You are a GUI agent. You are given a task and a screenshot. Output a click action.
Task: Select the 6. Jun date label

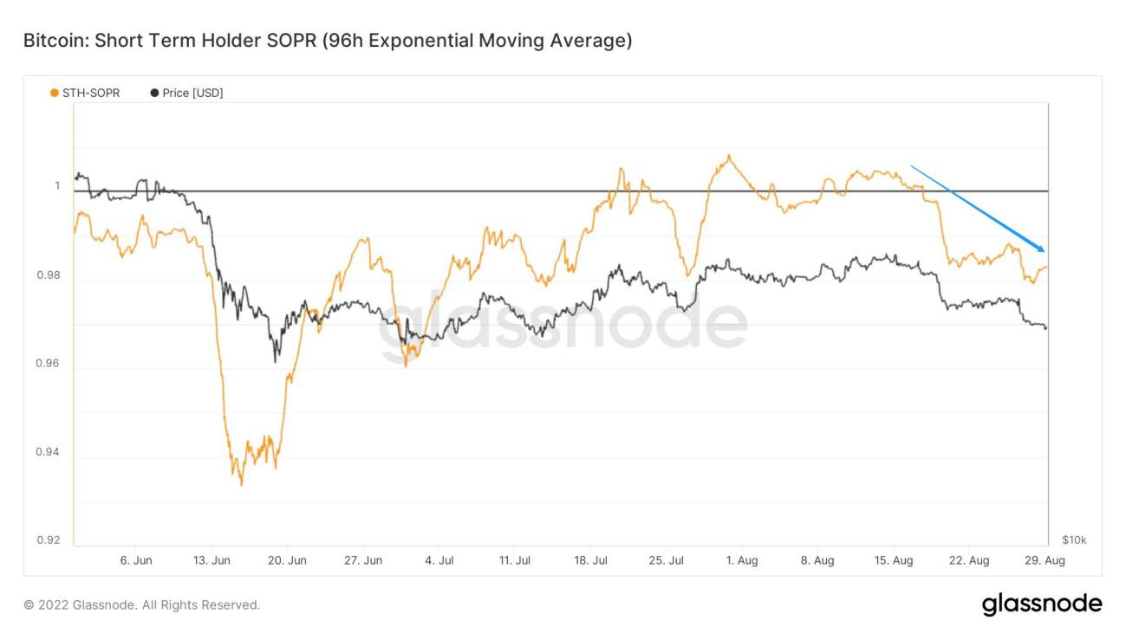coord(136,560)
